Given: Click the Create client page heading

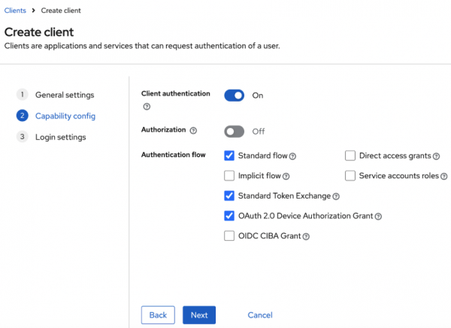Looking at the screenshot, I should 39,32.
